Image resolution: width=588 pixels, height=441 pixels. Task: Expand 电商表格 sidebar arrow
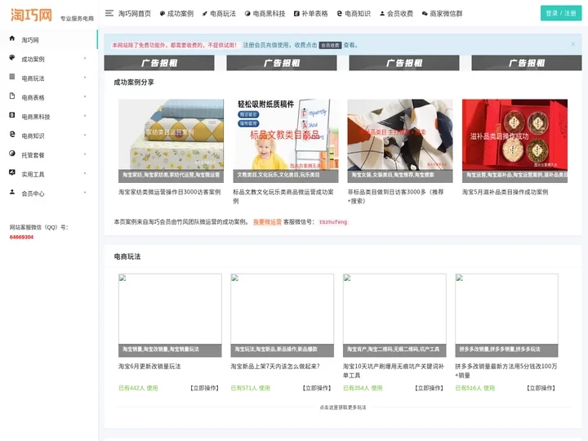click(85, 96)
